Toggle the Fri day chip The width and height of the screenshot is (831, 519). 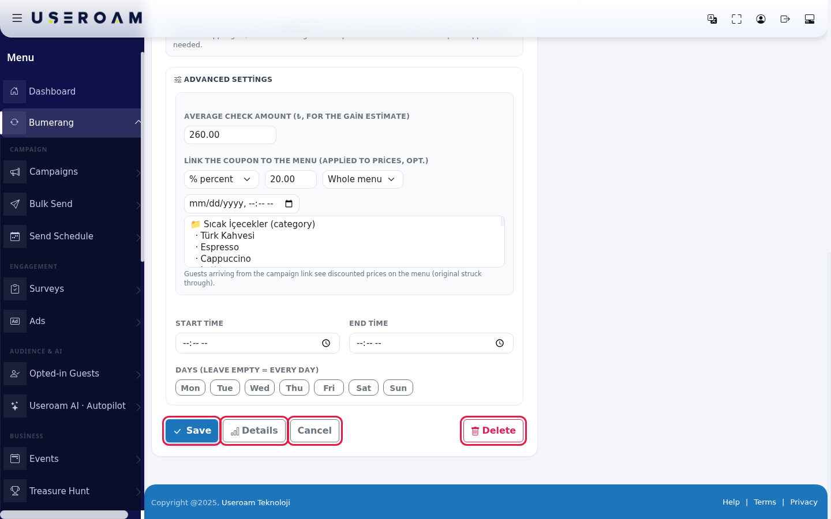329,388
